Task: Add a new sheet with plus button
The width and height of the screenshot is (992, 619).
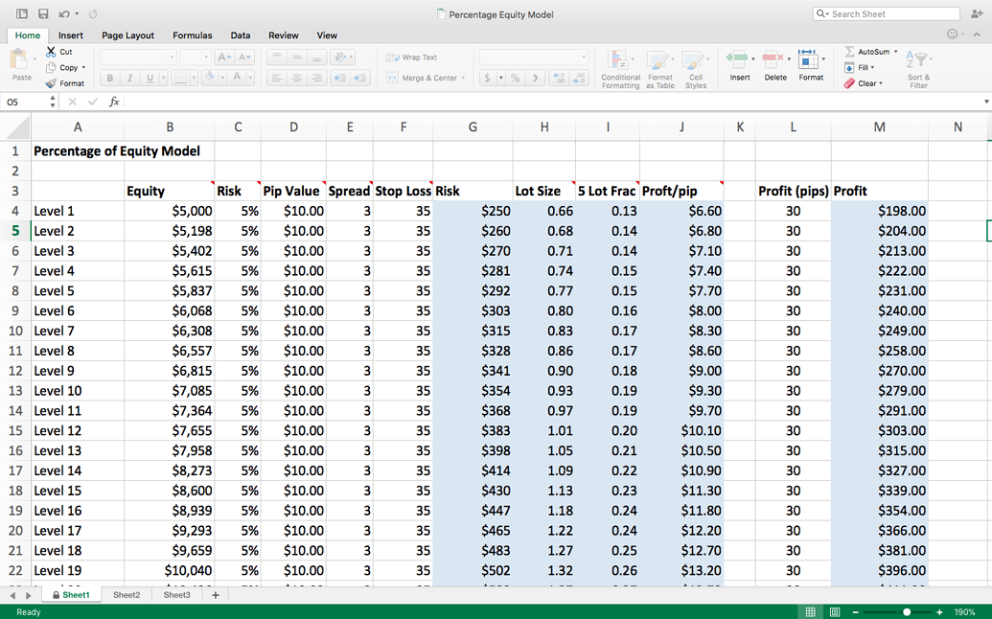Action: [216, 595]
